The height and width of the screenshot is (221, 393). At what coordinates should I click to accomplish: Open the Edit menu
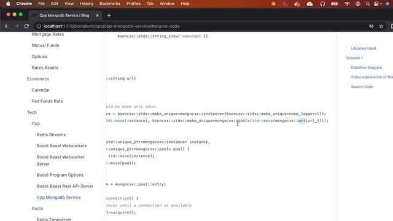pos(55,4)
